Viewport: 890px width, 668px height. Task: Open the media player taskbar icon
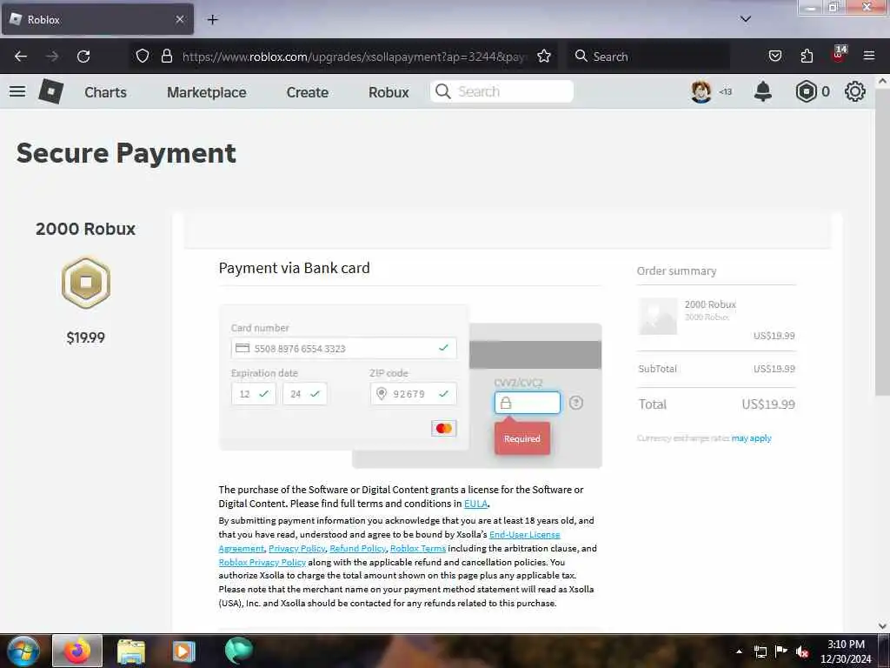[183, 651]
